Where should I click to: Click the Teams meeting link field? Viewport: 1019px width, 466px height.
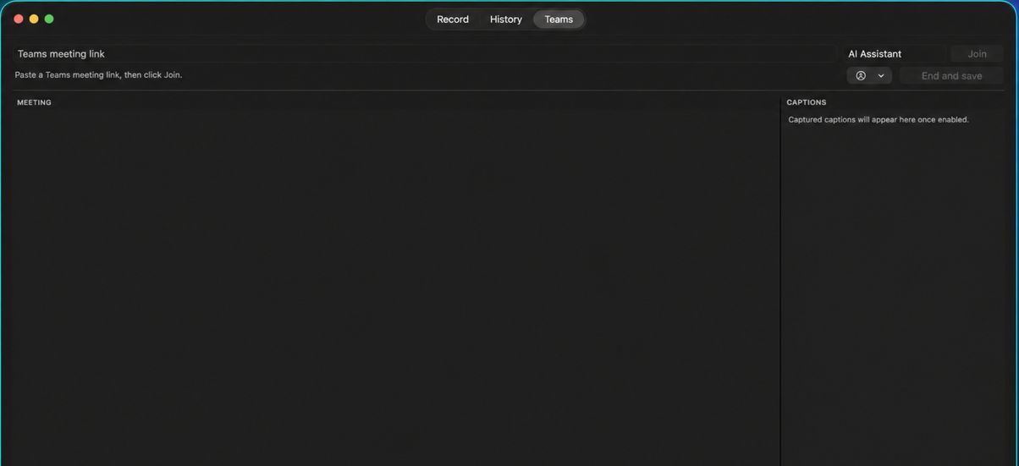coord(425,54)
